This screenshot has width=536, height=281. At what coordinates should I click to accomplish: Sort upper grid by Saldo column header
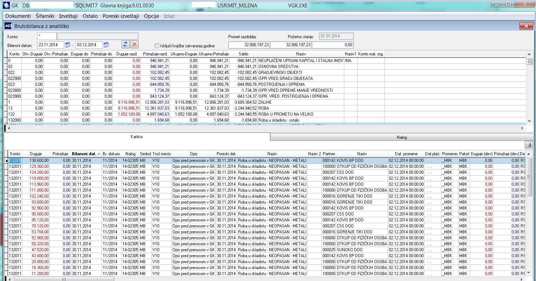pyautogui.click(x=243, y=54)
